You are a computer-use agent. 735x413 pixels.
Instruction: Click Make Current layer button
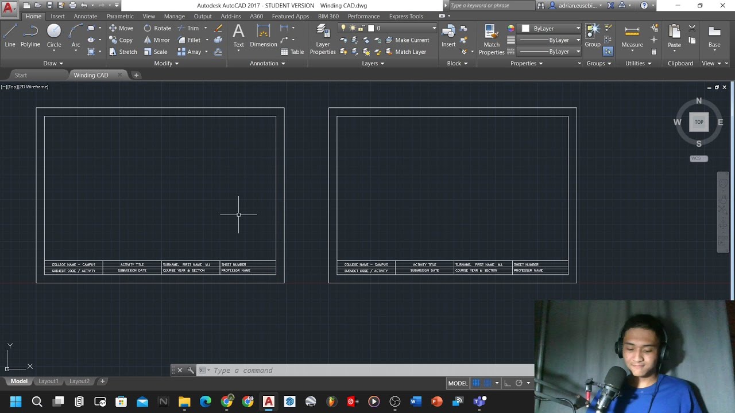point(407,40)
